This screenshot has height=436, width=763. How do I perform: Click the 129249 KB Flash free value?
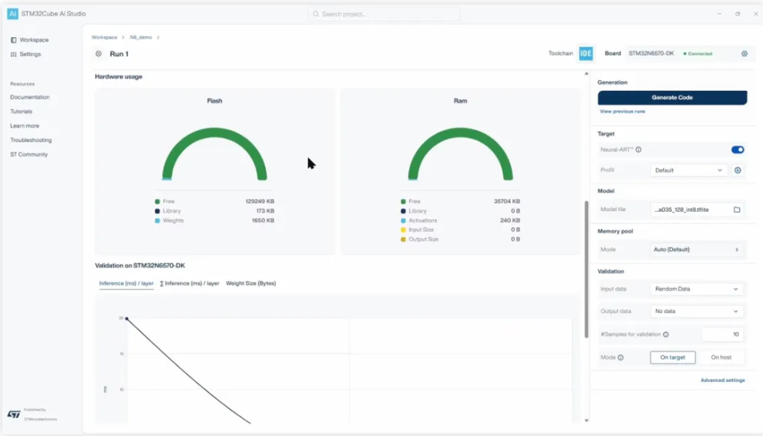pos(260,202)
